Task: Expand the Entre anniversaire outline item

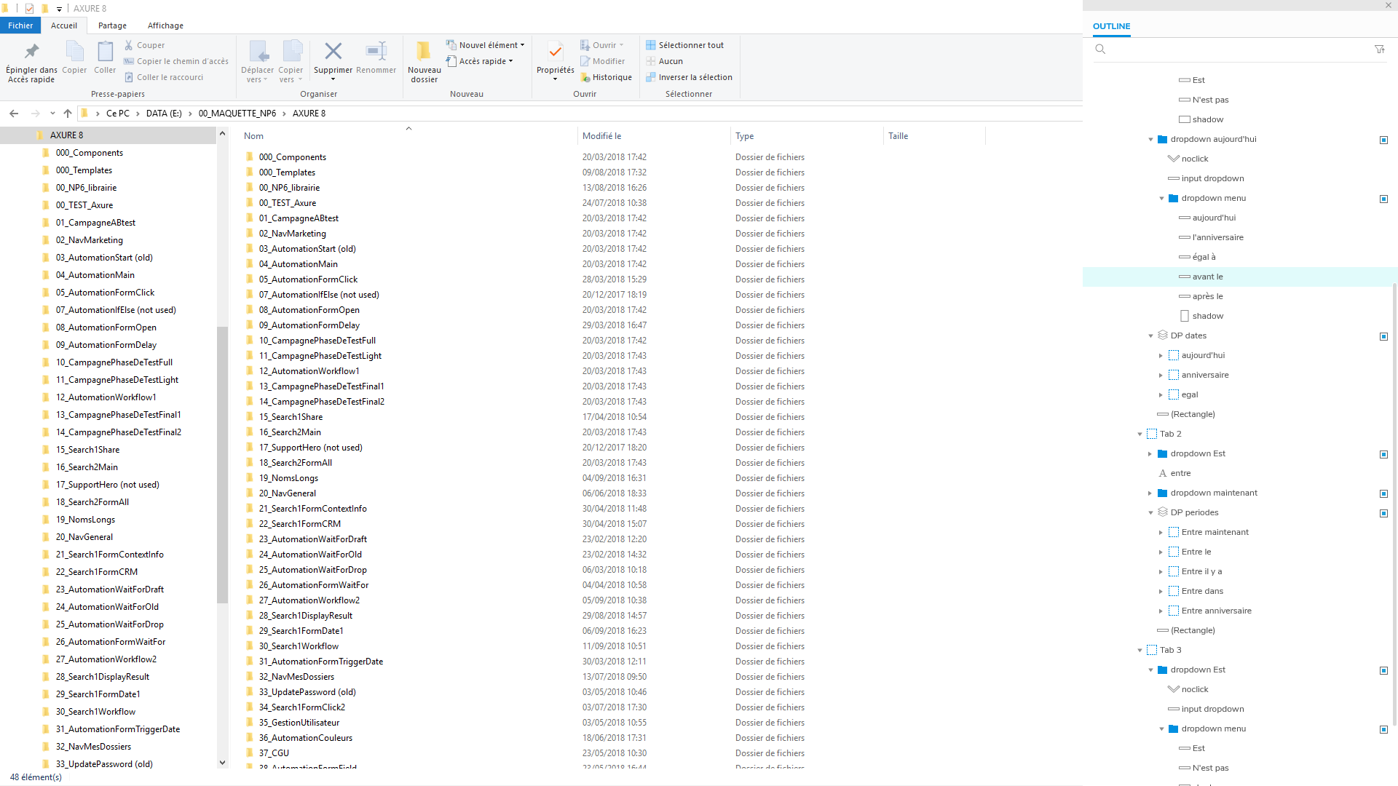Action: click(1161, 611)
